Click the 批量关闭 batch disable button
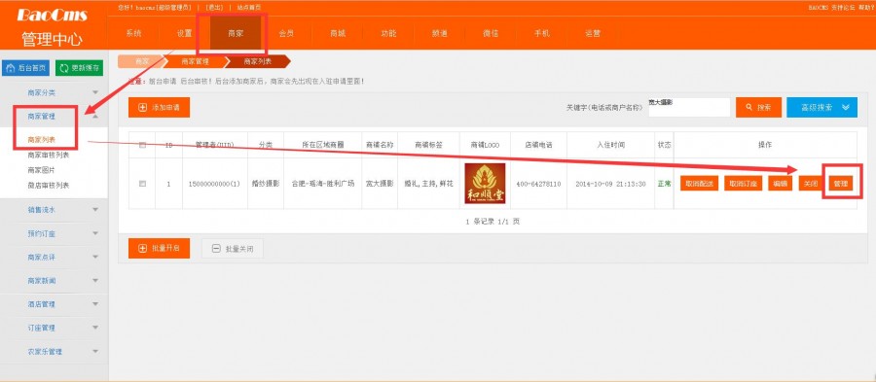Screen dimensions: 876x382 pos(233,249)
